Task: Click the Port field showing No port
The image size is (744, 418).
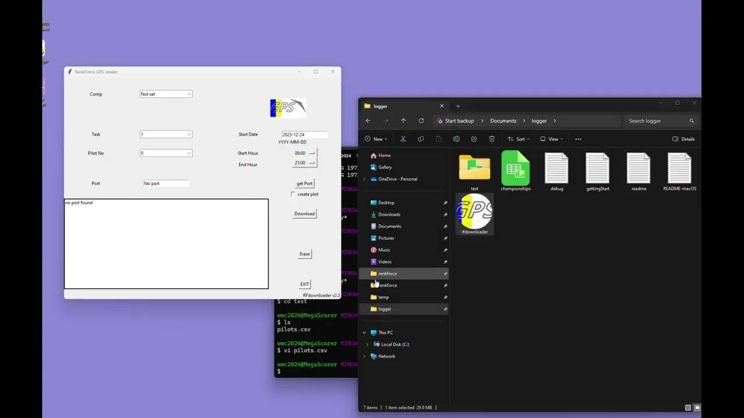Action: tap(166, 183)
